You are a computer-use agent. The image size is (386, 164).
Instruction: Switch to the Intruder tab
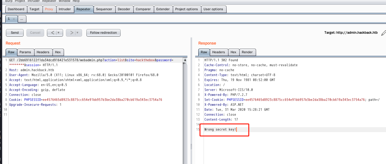(65, 9)
